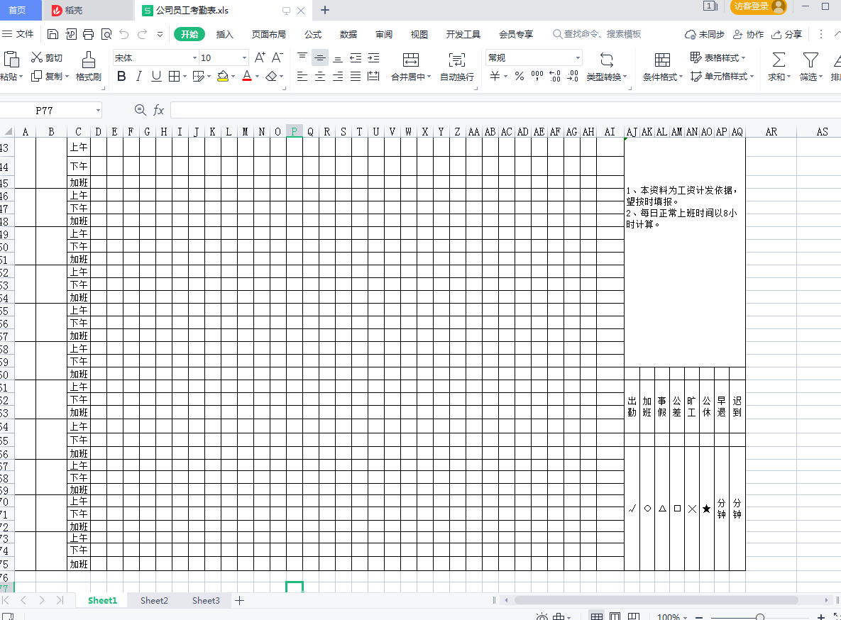The height and width of the screenshot is (620, 841).
Task: Click the percent style icon
Action: tap(520, 77)
